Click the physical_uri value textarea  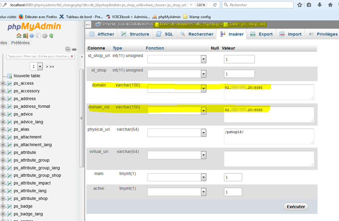(269, 136)
